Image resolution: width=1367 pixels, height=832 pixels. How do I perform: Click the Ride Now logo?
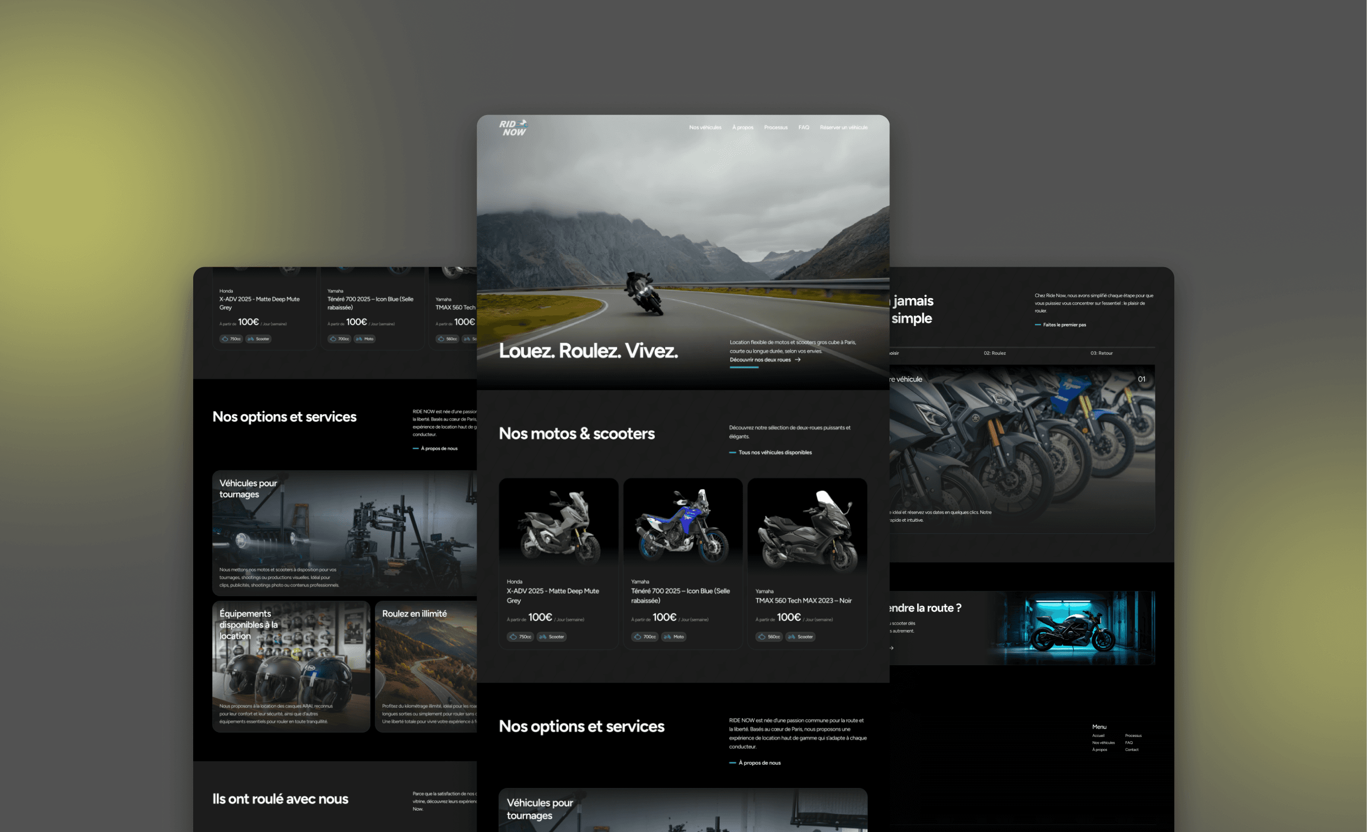pyautogui.click(x=513, y=128)
